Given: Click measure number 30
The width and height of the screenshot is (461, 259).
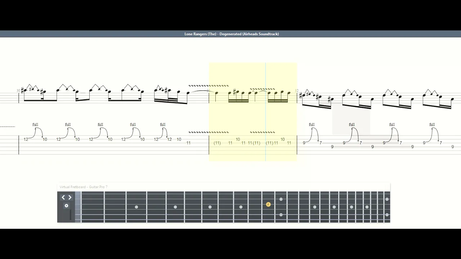Looking at the screenshot, I should pyautogui.click(x=18, y=91).
